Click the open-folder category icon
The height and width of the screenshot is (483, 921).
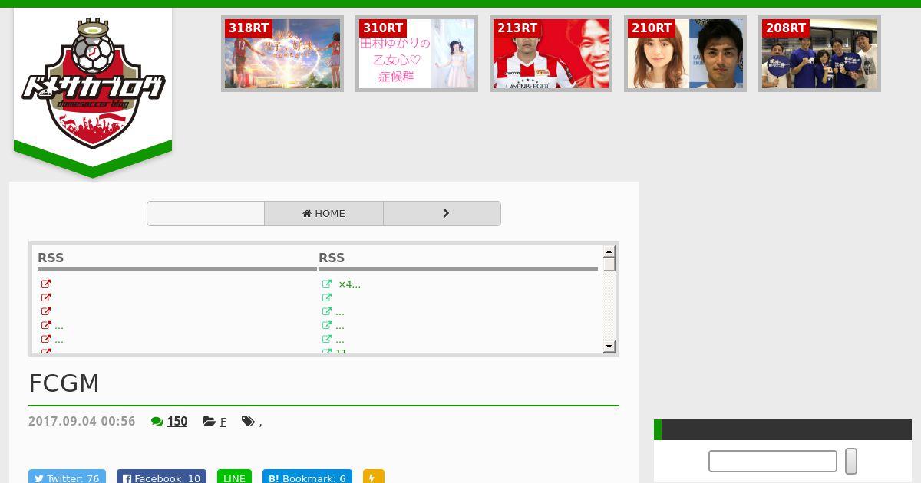point(210,421)
